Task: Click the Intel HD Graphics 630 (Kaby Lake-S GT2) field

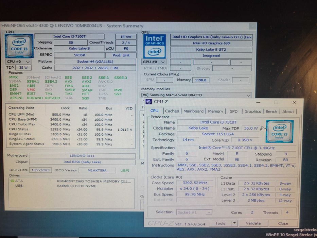Action: click(x=211, y=37)
